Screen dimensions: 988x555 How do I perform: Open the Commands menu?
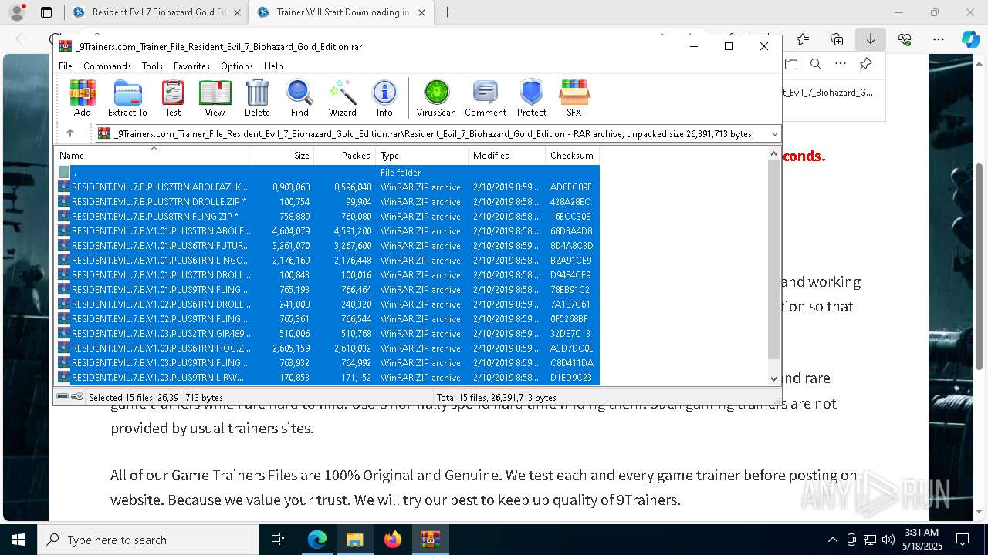coord(107,66)
